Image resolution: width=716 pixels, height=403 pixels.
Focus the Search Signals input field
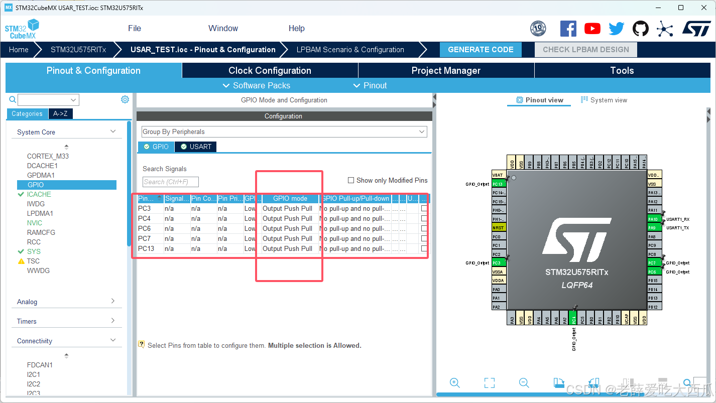click(x=171, y=182)
